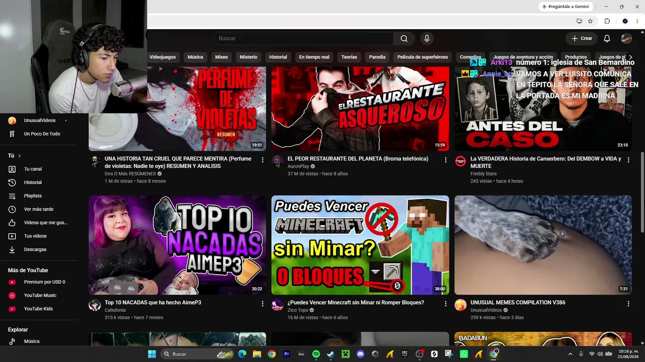Play the Perfume de Violetas video thumbnail
The height and width of the screenshot is (362, 645).
177,109
